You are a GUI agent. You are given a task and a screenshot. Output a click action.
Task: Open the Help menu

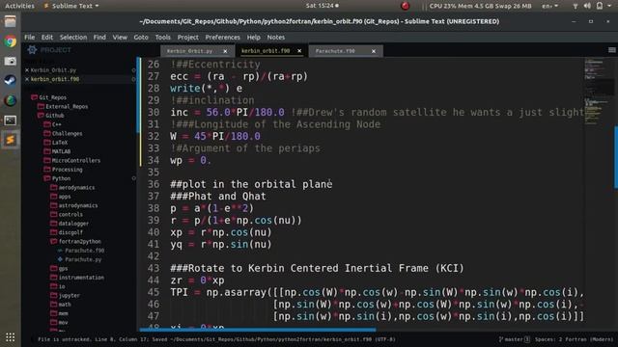(253, 37)
